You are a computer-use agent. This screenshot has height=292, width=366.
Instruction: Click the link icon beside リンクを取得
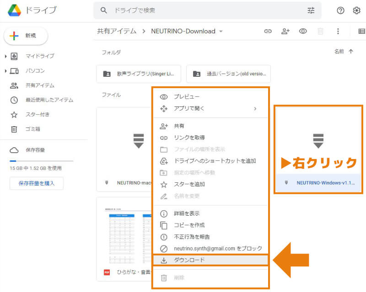[164, 138]
